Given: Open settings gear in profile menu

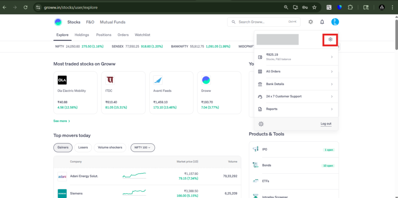Looking at the screenshot, I should click(330, 39).
